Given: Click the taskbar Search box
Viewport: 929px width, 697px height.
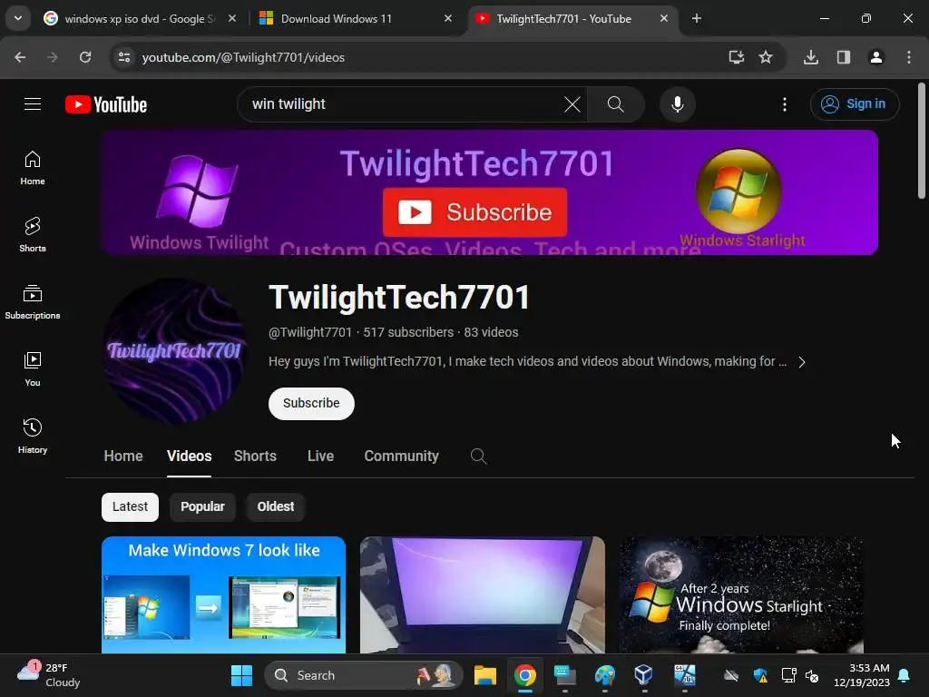Looking at the screenshot, I should tap(363, 675).
